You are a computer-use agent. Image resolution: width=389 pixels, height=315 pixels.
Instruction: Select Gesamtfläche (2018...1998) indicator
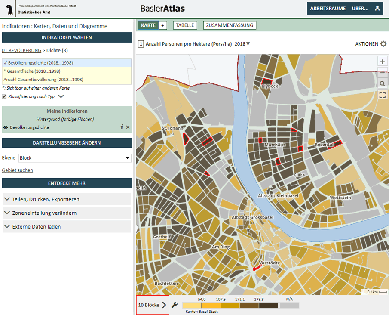click(x=67, y=71)
